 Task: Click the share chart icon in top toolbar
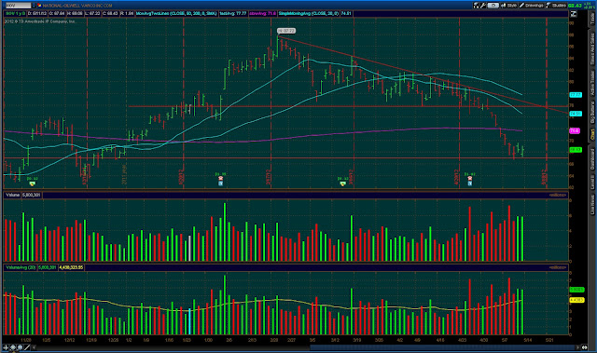(x=477, y=6)
